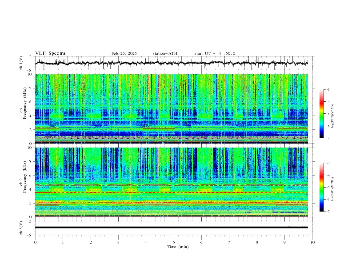This screenshot has height=272, width=352.
Task: Click the "4" tick on Time axis
Action: tap(146, 242)
